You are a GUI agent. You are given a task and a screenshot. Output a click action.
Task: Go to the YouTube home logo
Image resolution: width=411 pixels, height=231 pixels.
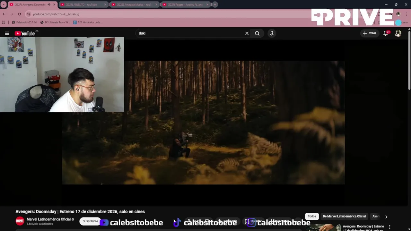25,33
